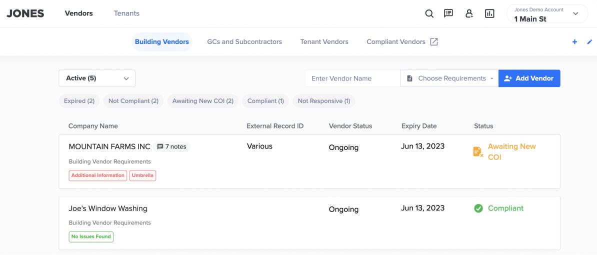Viewport: 597px width, 255px height.
Task: Click the Add Vendor button
Action: pos(529,78)
